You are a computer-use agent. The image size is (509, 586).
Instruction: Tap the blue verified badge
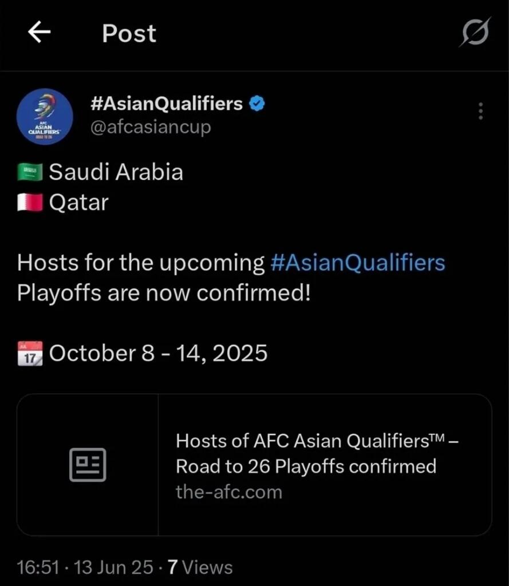coord(257,104)
